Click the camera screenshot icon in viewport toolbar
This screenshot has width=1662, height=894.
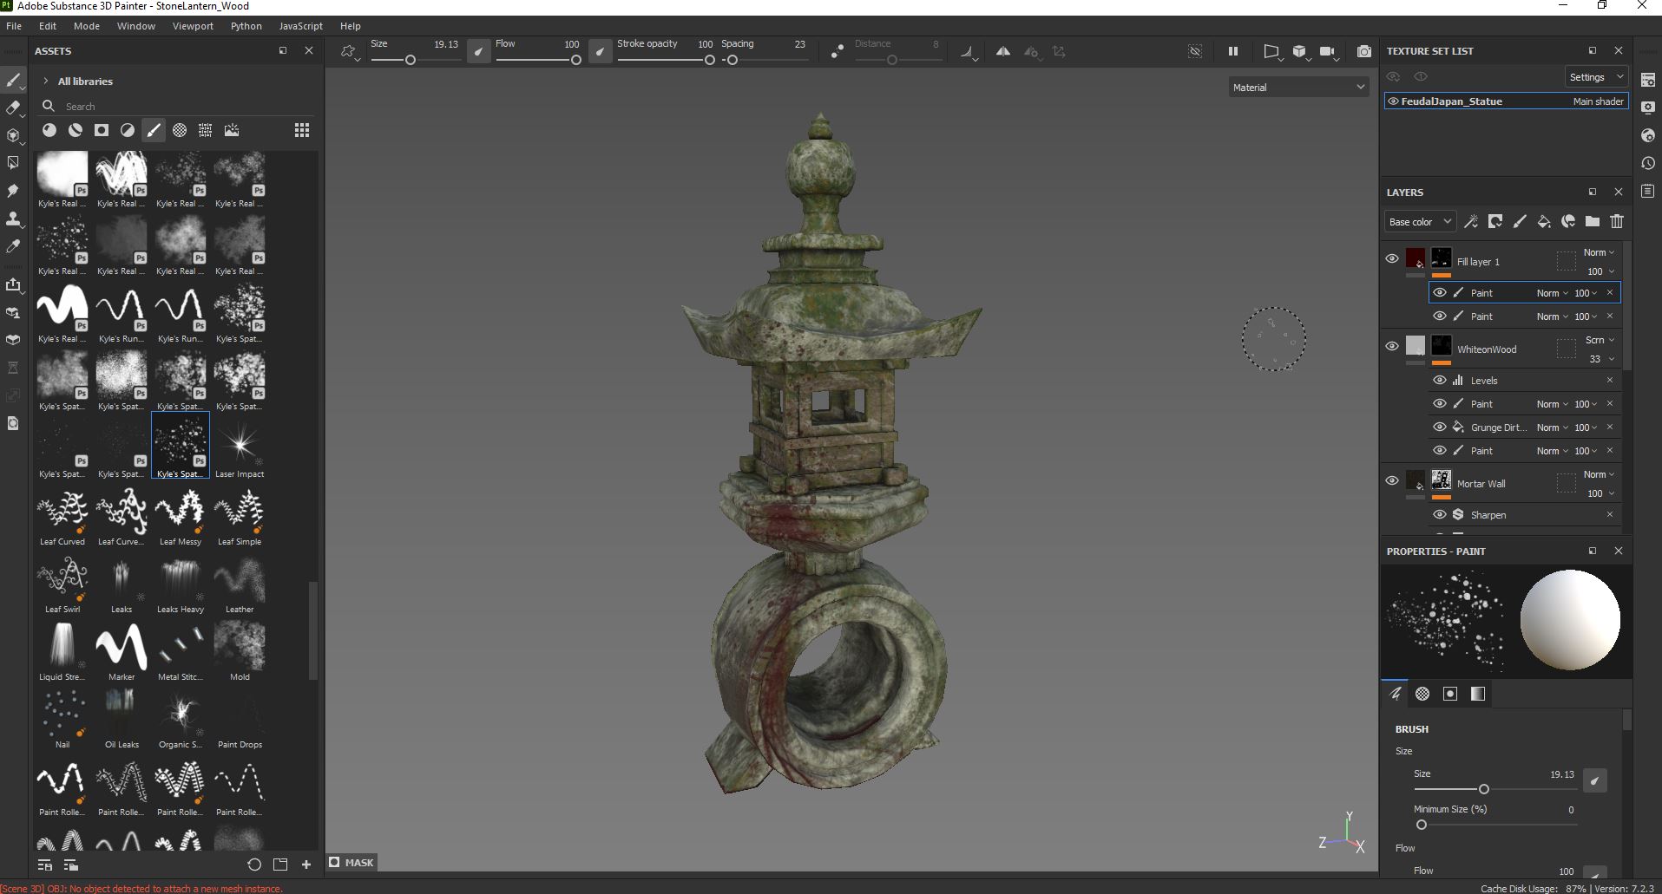tap(1364, 52)
